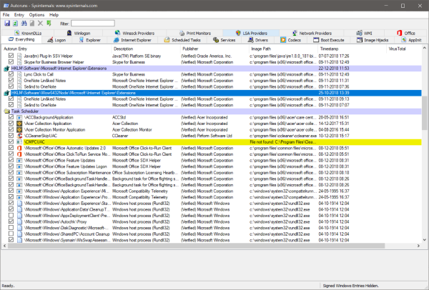The width and height of the screenshot is (429, 290).
Task: Click the Office icon beside Office ClickToRun Service Monitor
Action: pyautogui.click(x=19, y=154)
